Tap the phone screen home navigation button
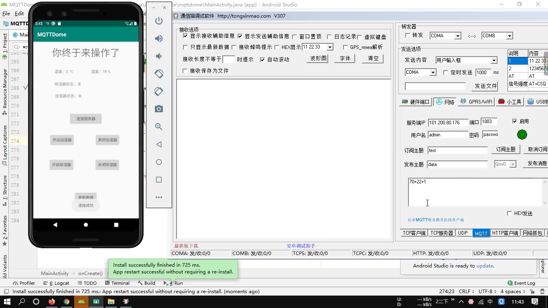This screenshot has height=308, width=548. point(86,225)
